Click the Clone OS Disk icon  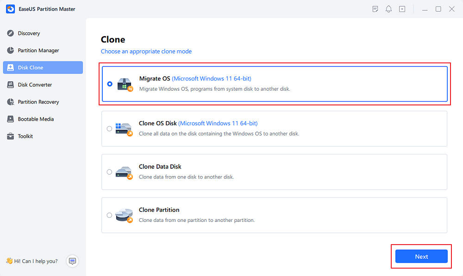[124, 129]
